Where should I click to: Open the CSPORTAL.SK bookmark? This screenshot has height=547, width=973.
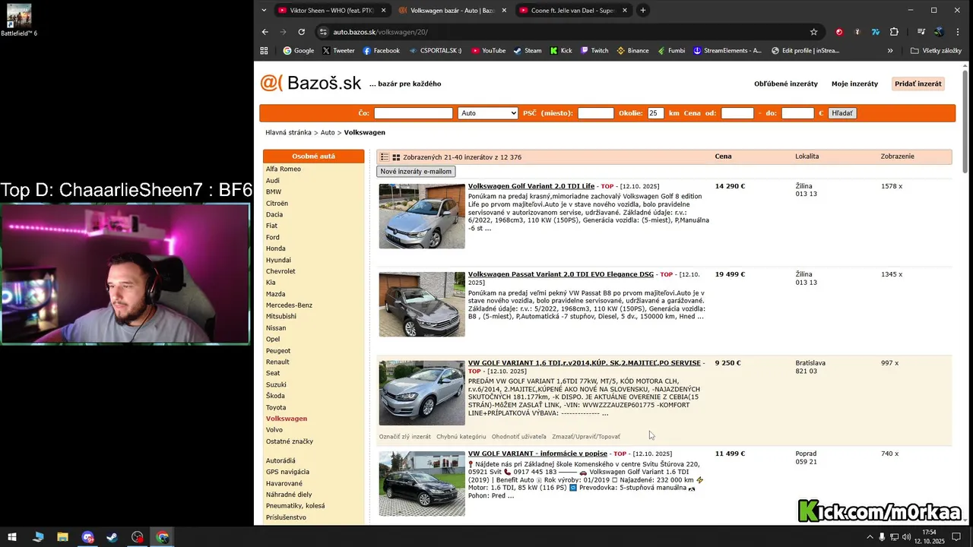(435, 51)
